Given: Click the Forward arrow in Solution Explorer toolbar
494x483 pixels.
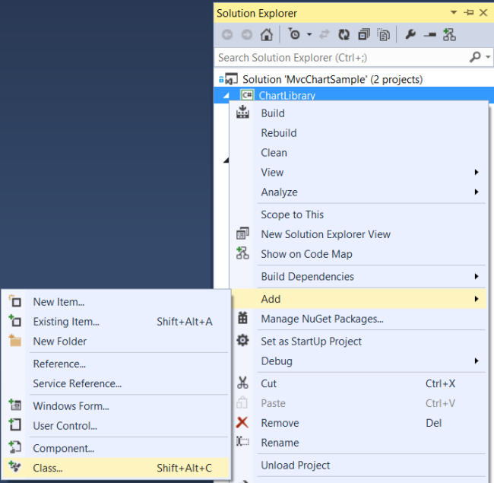Looking at the screenshot, I should [x=247, y=35].
